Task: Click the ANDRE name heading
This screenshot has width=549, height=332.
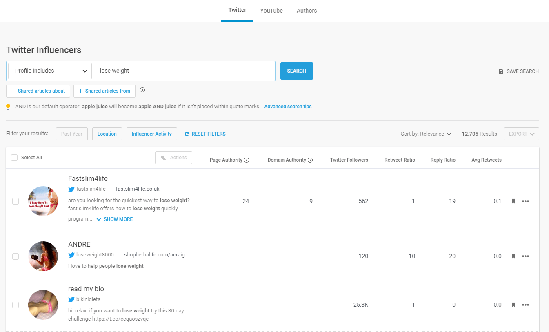Action: [79, 244]
